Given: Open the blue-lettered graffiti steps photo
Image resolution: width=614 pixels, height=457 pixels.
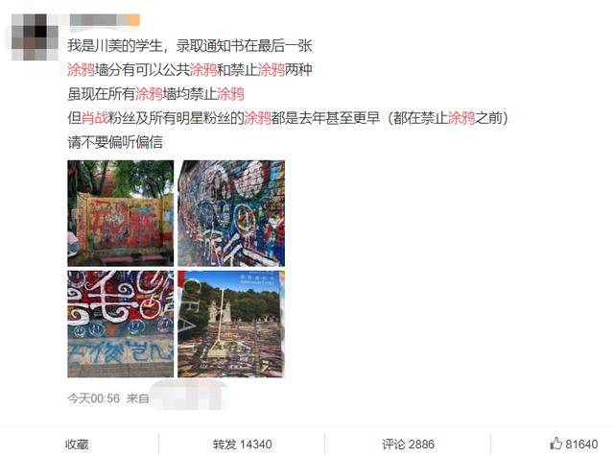Looking at the screenshot, I should (x=121, y=325).
